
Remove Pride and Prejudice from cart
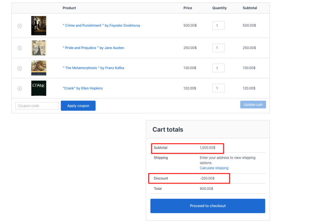tap(19, 48)
